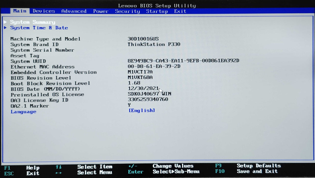The height and width of the screenshot is (178, 315).
Task: Click the arrow beside System Summary
Action: [x=5, y=22]
